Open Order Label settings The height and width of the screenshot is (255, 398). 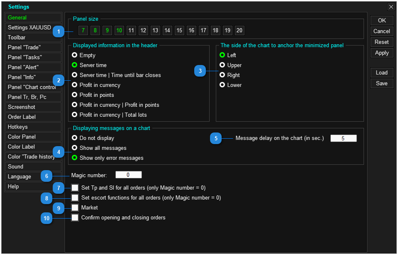[x=33, y=117]
